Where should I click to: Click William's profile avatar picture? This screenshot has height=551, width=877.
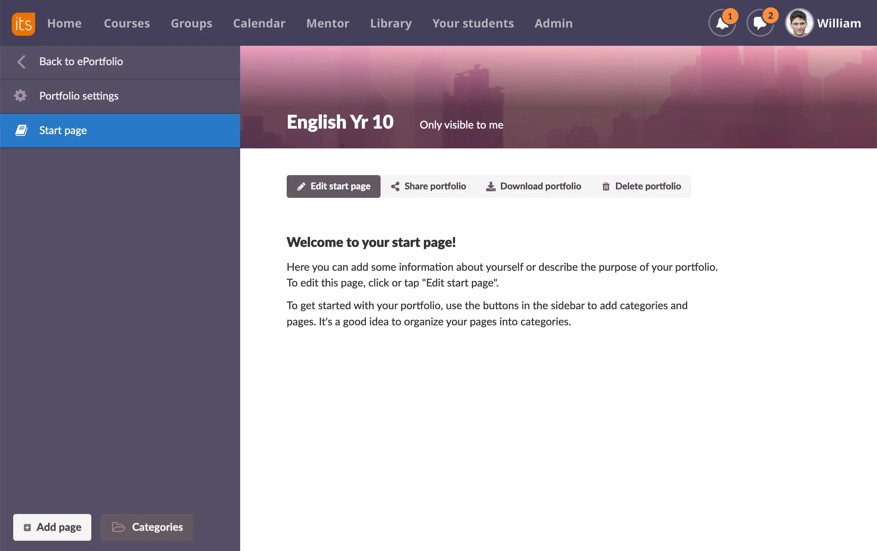[799, 23]
